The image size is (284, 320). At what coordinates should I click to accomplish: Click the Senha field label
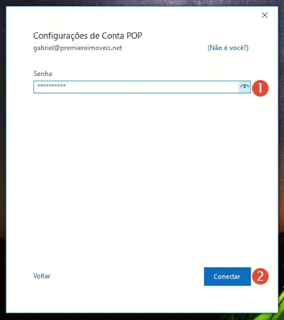pyautogui.click(x=43, y=73)
